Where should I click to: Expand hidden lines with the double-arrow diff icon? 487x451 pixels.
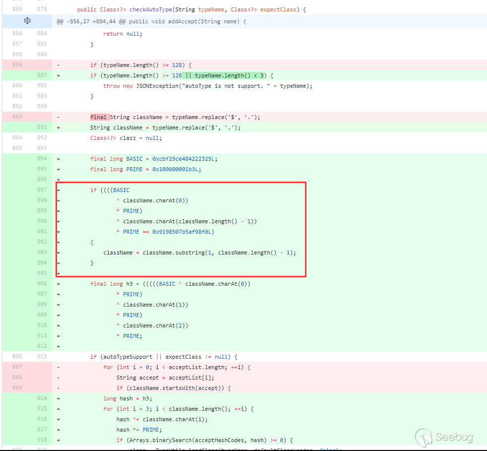(27, 21)
